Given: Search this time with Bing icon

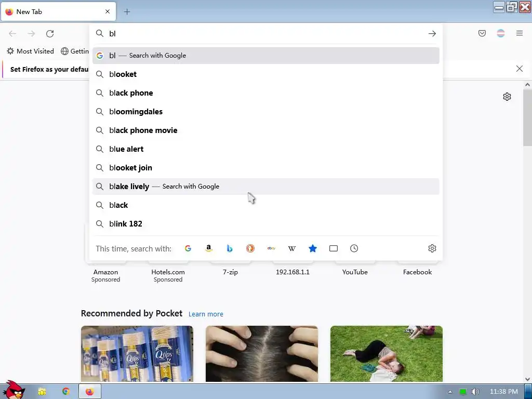Looking at the screenshot, I should click(x=230, y=248).
